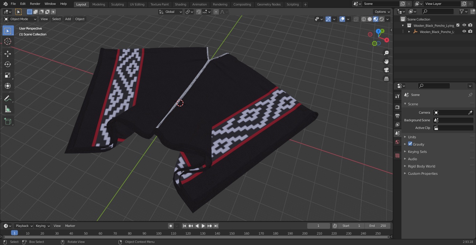Click the pan view hand icon
The height and width of the screenshot is (245, 476).
click(386, 62)
